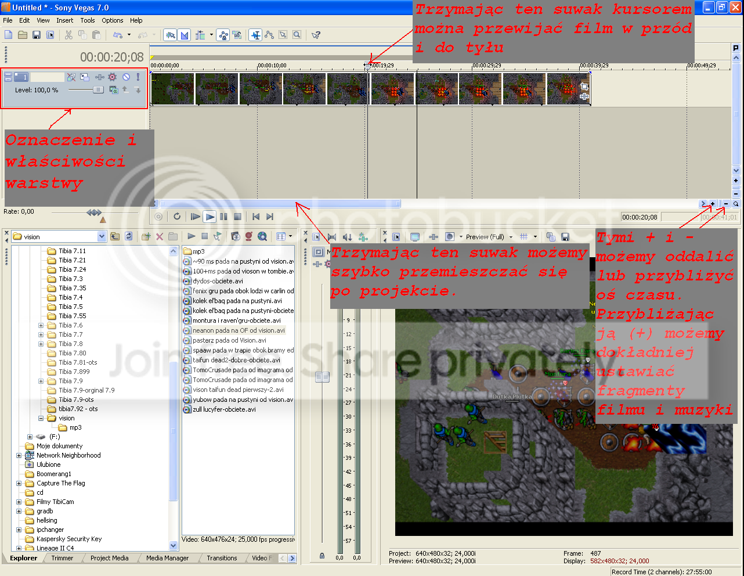Click Automation Settings gear on track 1
Viewport: 744px width, 576px height.
point(113,77)
